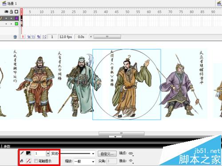This screenshot has width=222, height=166.
Task: Click frame 1 keyframe in purple layer
Action: (x=22, y=18)
